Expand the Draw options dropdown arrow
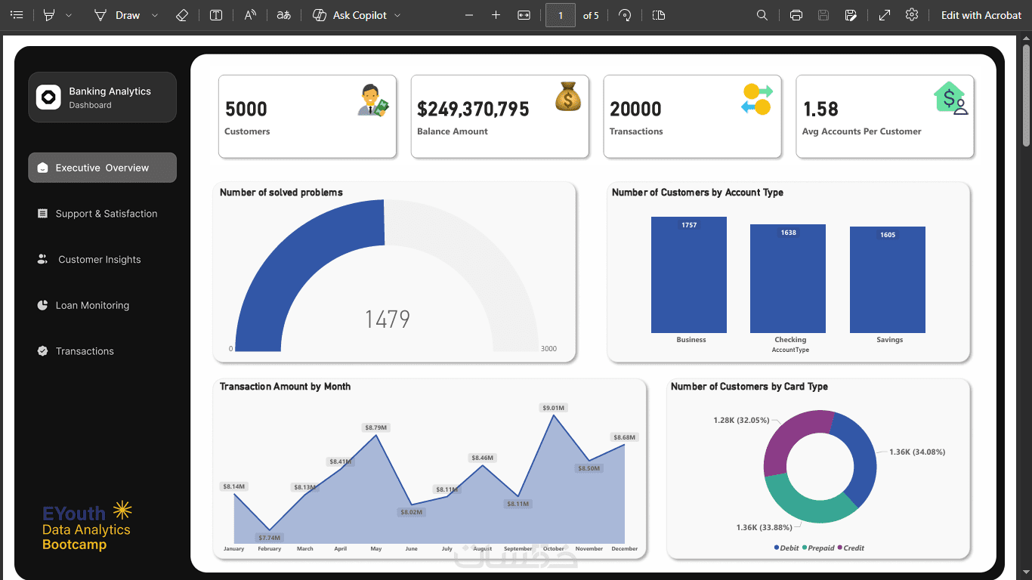The height and width of the screenshot is (580, 1032). click(x=155, y=15)
